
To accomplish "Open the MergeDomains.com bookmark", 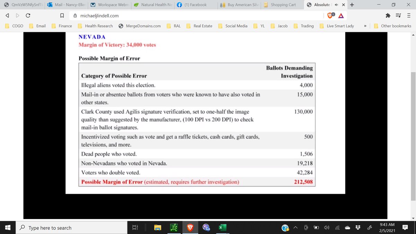I will pyautogui.click(x=139, y=26).
